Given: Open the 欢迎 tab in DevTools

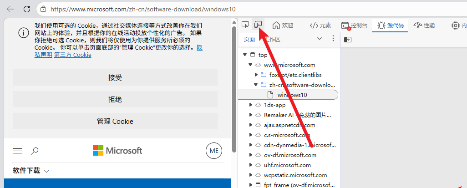Looking at the screenshot, I should pos(283,25).
